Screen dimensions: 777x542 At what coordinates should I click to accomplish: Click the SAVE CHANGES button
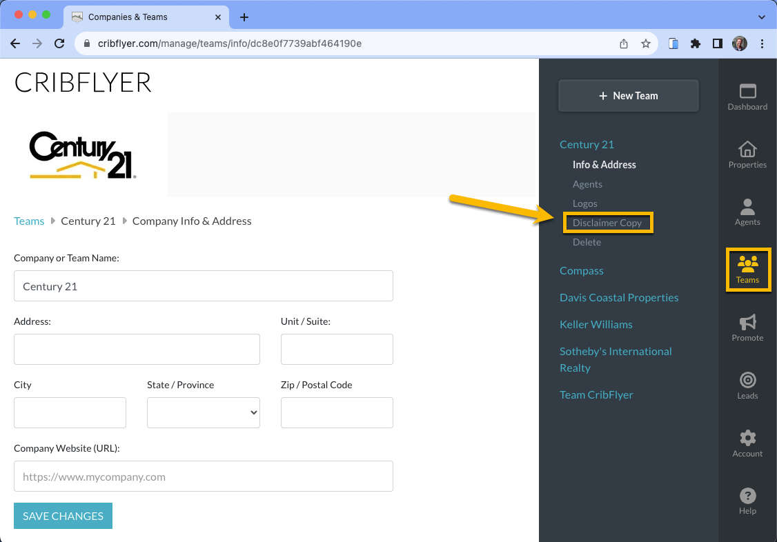pyautogui.click(x=63, y=516)
